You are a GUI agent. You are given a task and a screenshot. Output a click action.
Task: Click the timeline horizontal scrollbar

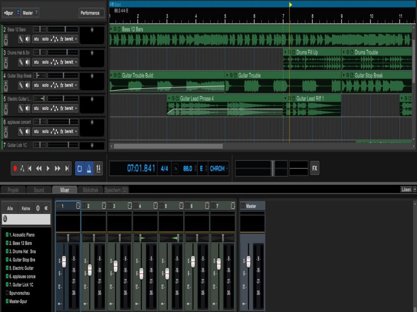click(x=168, y=146)
